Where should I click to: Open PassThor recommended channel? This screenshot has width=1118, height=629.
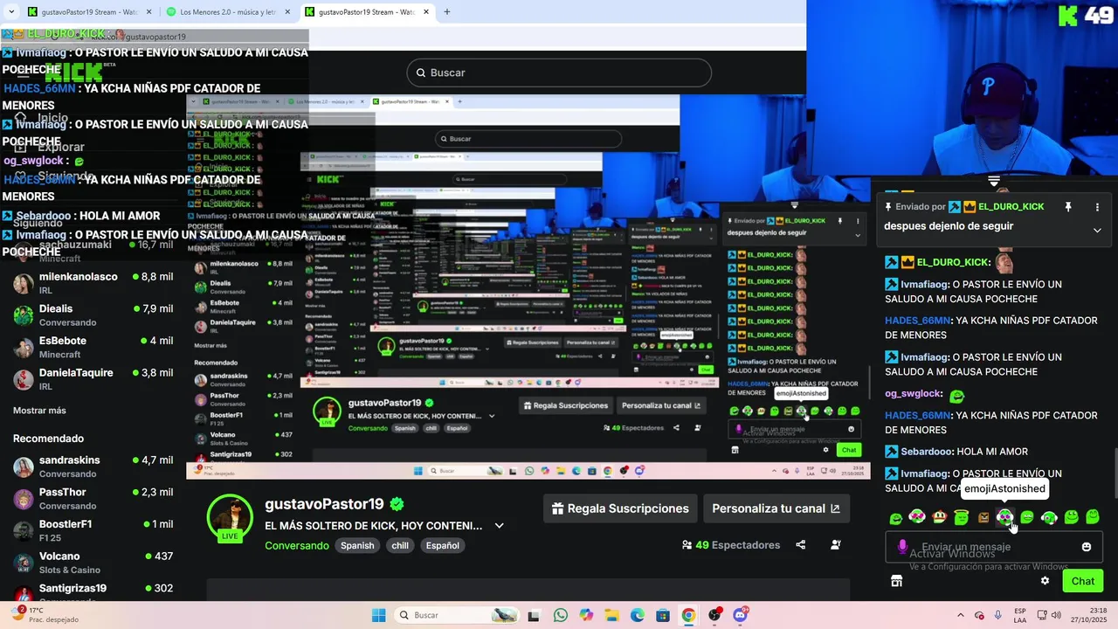[93, 499]
